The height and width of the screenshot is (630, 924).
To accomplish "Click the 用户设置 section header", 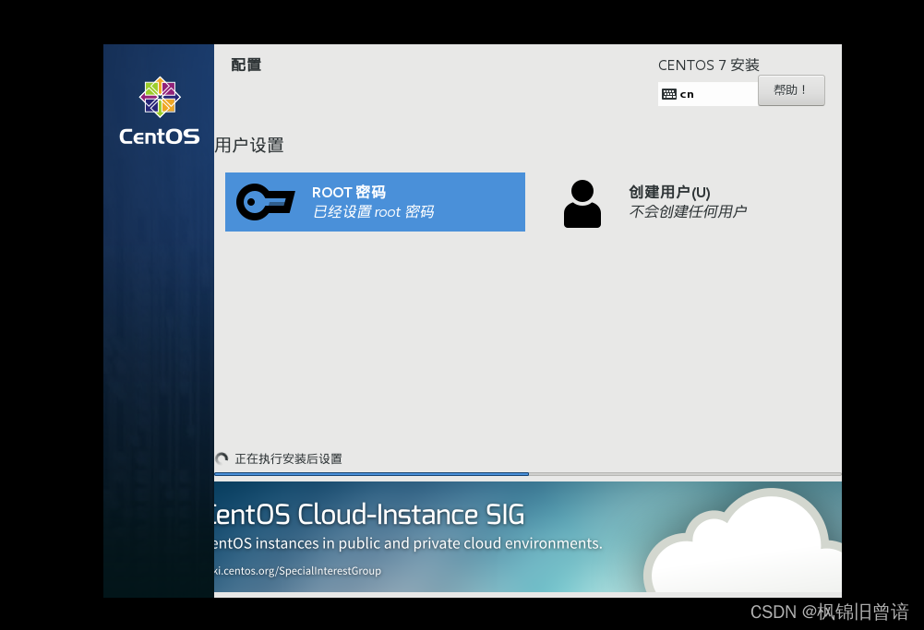I will tap(249, 145).
